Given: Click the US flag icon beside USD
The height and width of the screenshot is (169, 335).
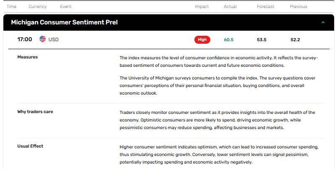Looking at the screenshot, I should click(x=42, y=39).
